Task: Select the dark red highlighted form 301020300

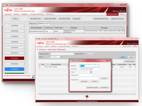Action: [14, 58]
